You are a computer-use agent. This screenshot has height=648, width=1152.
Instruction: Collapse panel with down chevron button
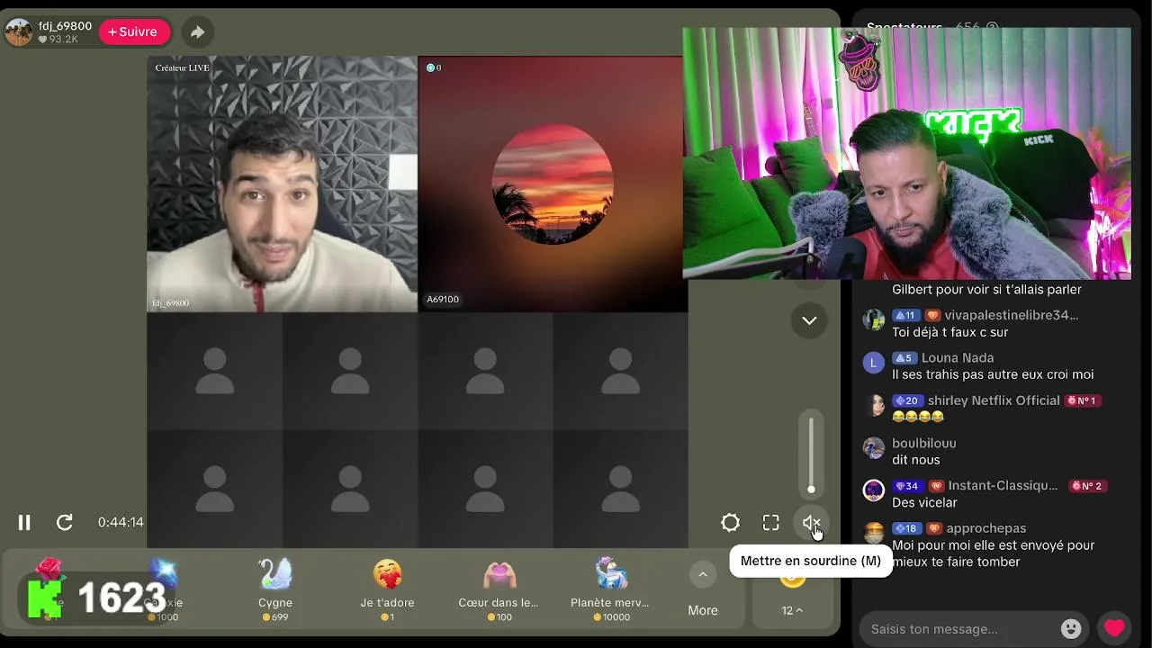pos(809,320)
